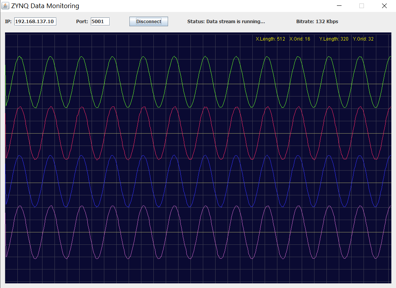
Task: Focus the Port input field
Action: [100, 22]
